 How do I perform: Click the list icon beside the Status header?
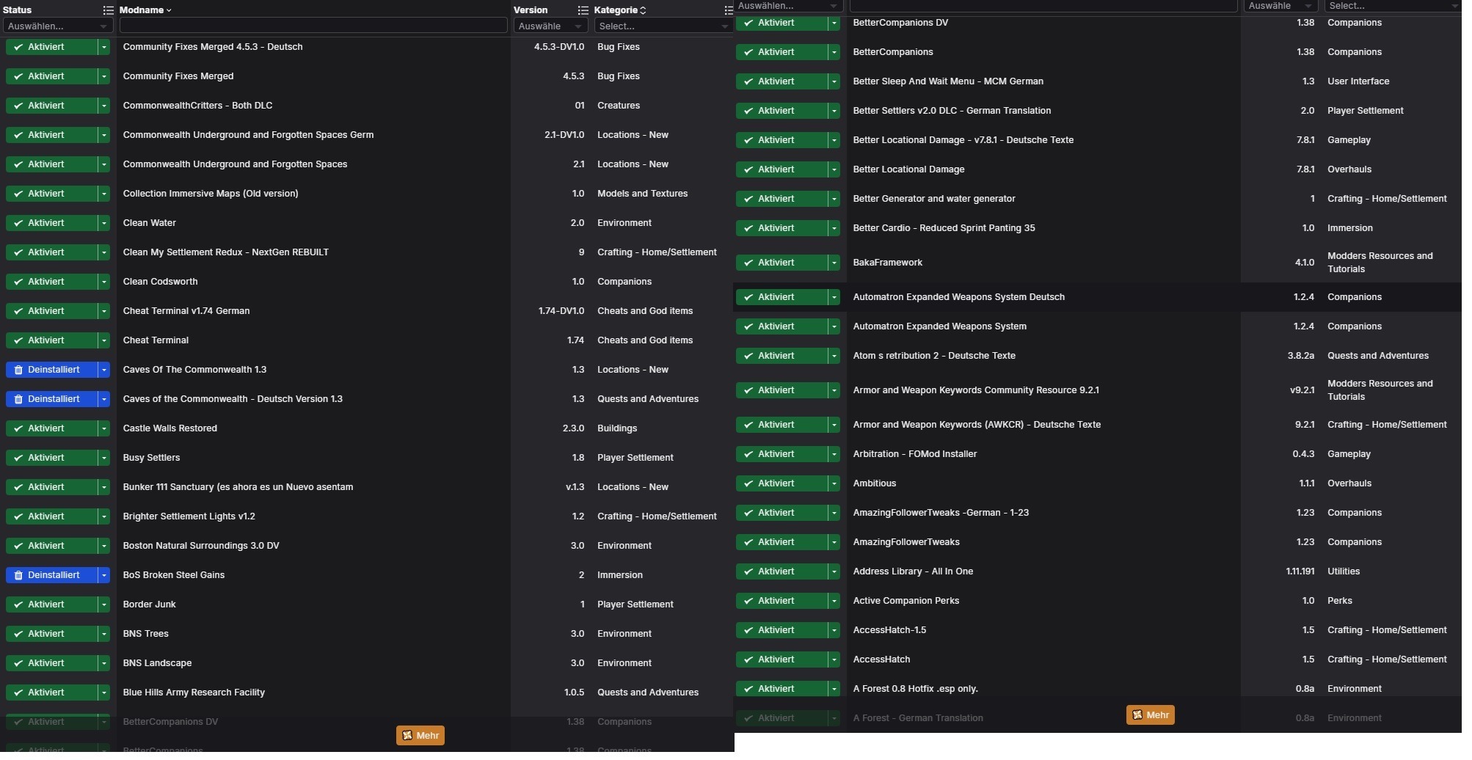(x=108, y=10)
